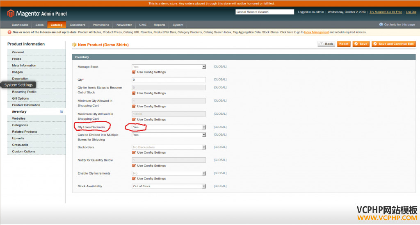Select the Custom Options tab

(36, 151)
